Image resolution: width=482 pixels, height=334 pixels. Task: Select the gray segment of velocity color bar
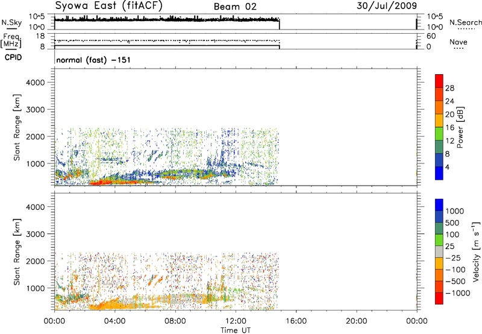[439, 252]
